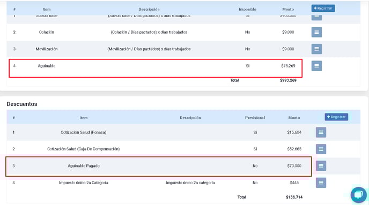Open options for Caja De Compensación row
The height and width of the screenshot is (205, 369).
click(321, 149)
